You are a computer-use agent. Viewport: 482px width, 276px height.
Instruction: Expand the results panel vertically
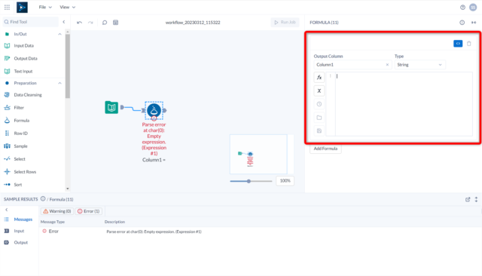(x=476, y=199)
